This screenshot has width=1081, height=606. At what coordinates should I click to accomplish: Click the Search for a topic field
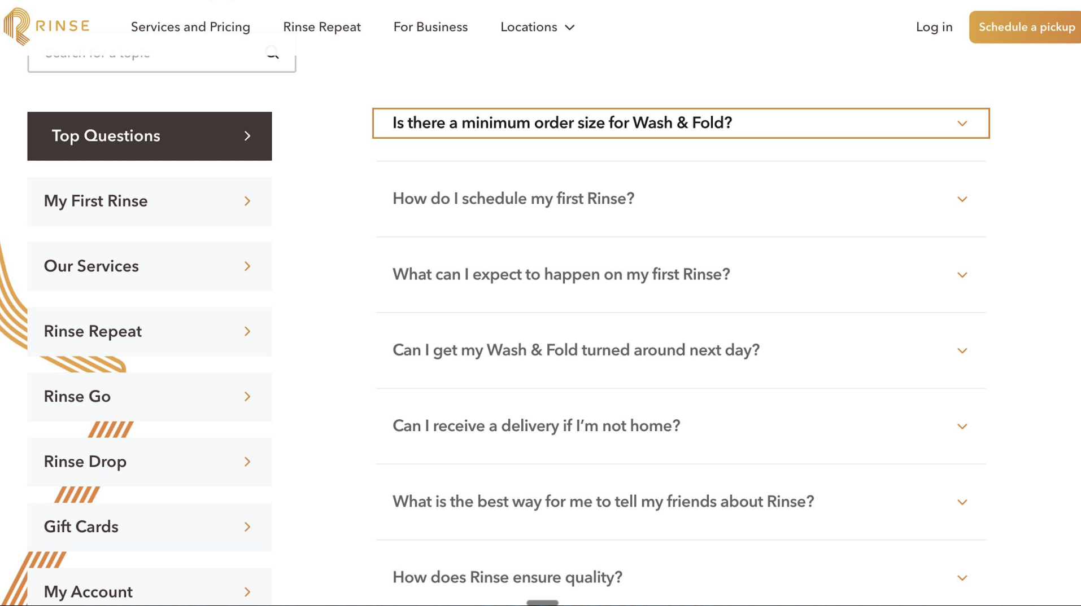tap(162, 54)
